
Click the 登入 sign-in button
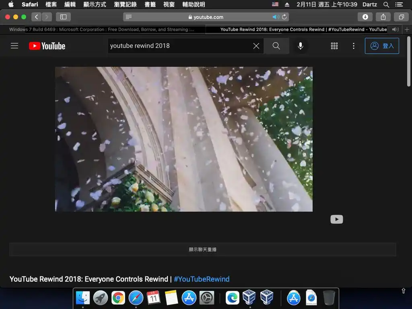pyautogui.click(x=382, y=46)
